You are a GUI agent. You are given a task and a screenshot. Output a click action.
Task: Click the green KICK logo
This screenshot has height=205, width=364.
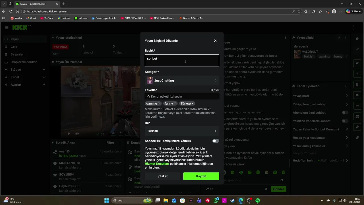coord(20,27)
